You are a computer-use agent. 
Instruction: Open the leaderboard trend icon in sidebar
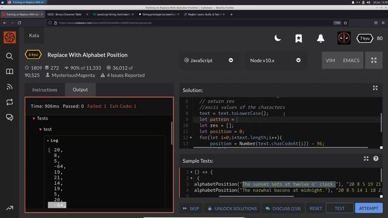(x=10, y=208)
